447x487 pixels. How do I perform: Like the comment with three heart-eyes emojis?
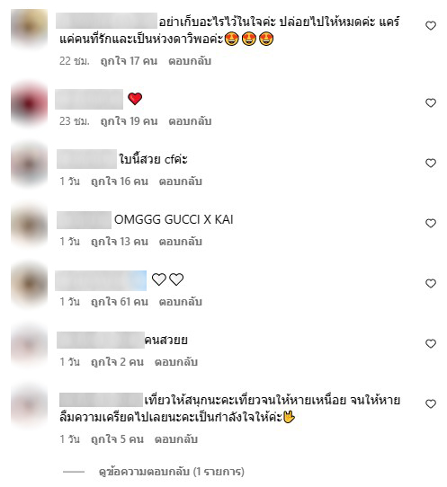click(x=431, y=26)
